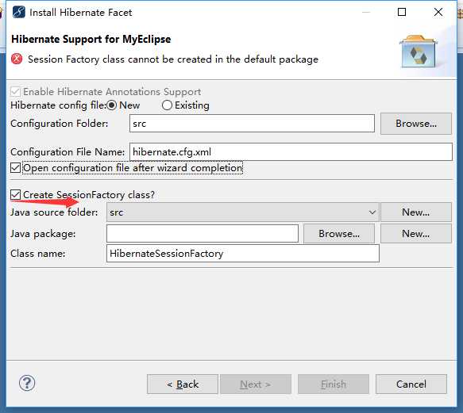Browse for the Configuration Folder
The height and width of the screenshot is (413, 463).
pyautogui.click(x=416, y=124)
